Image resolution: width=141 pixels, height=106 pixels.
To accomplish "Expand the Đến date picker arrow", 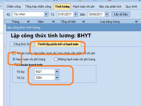I will tap(107, 14).
